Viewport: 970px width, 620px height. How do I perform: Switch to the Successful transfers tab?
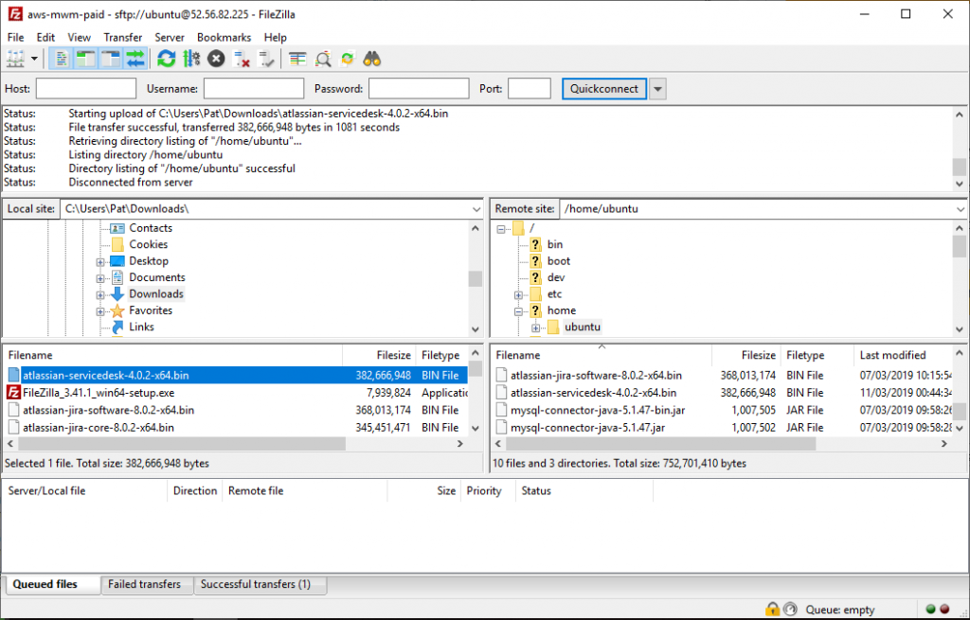260,584
